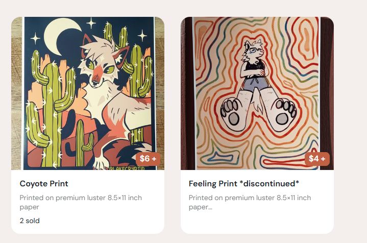Screen dimensions: 367x243
Task: Click the right paw pad in Feeling Print
Action: tap(285, 113)
